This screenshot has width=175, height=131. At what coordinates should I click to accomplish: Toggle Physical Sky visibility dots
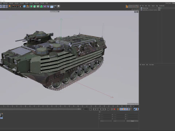(160, 8)
